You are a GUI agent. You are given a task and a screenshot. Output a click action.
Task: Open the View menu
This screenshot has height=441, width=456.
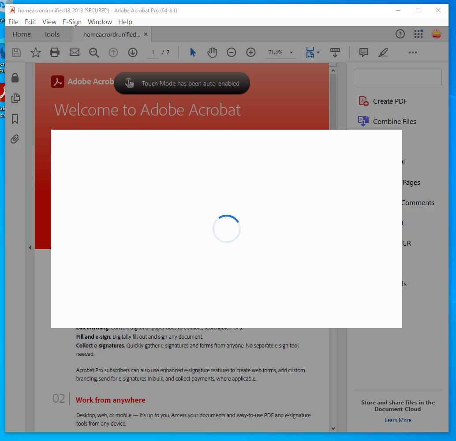[49, 22]
